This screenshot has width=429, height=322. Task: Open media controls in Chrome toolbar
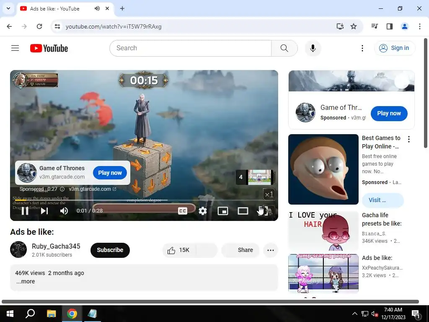tap(375, 26)
